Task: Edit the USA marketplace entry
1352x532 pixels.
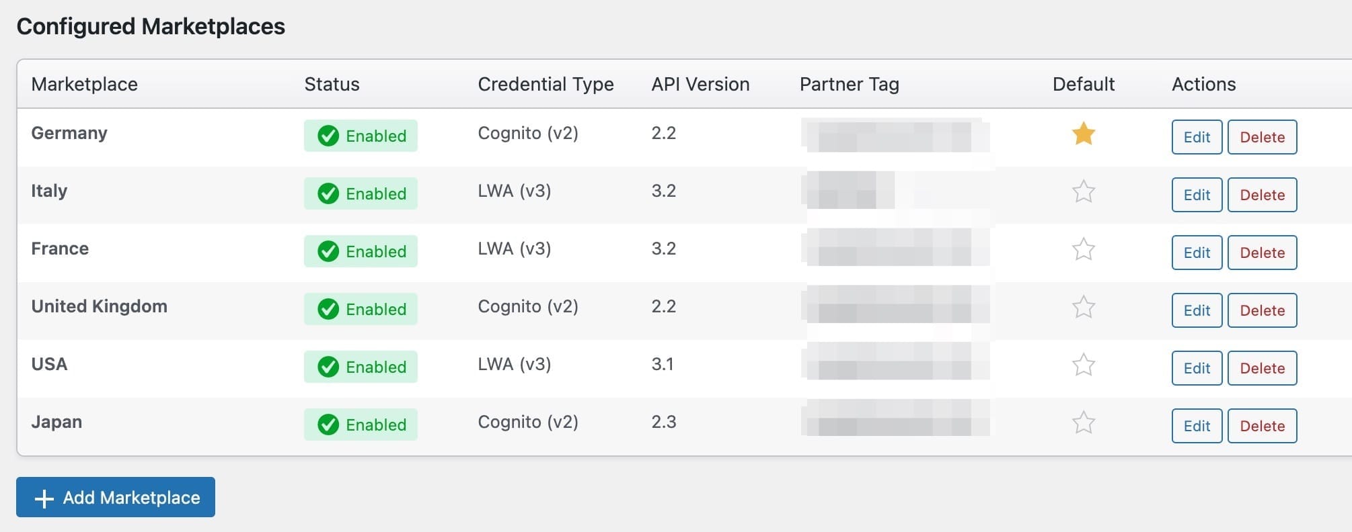Action: click(x=1196, y=368)
